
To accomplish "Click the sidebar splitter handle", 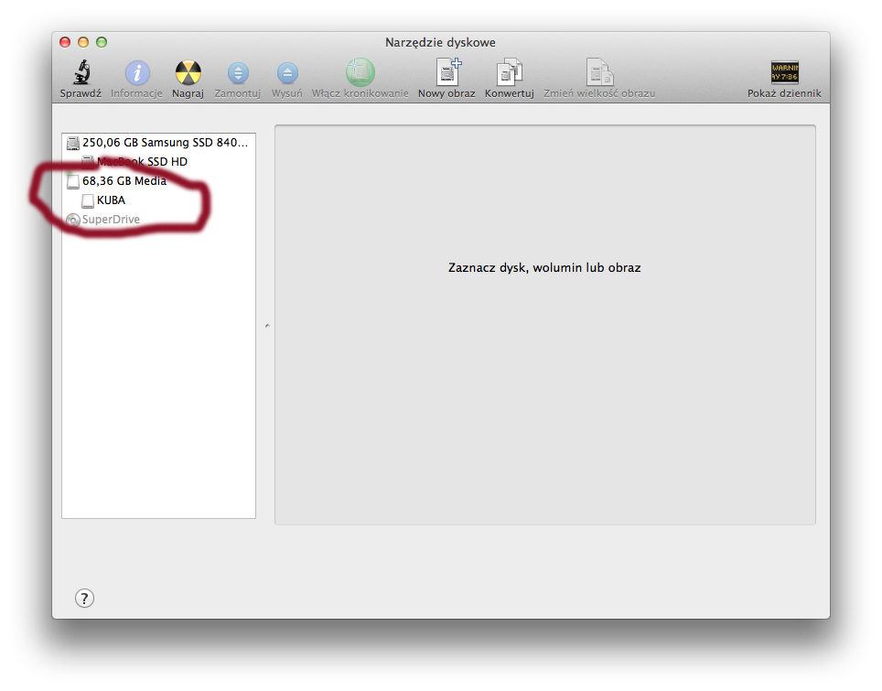I will 266,325.
